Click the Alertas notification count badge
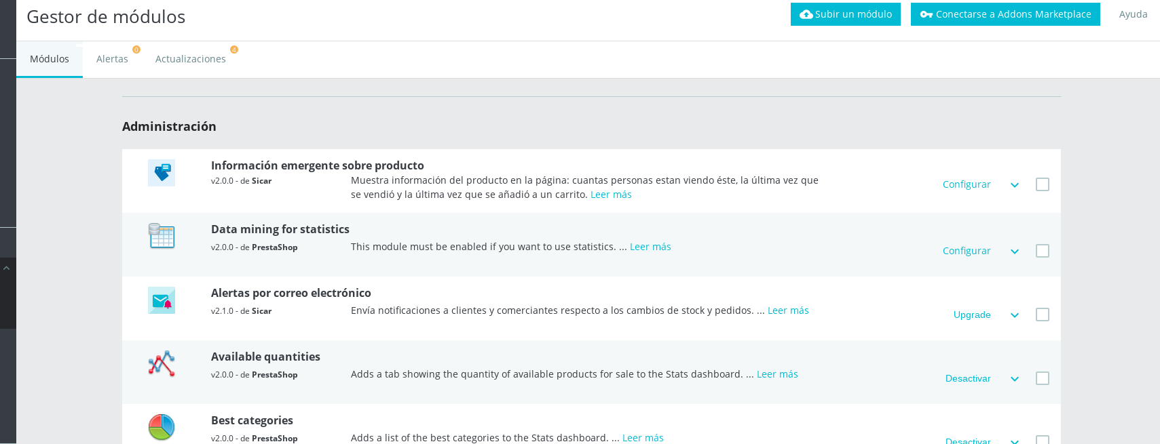Screen dimensions: 1160x444 136,49
